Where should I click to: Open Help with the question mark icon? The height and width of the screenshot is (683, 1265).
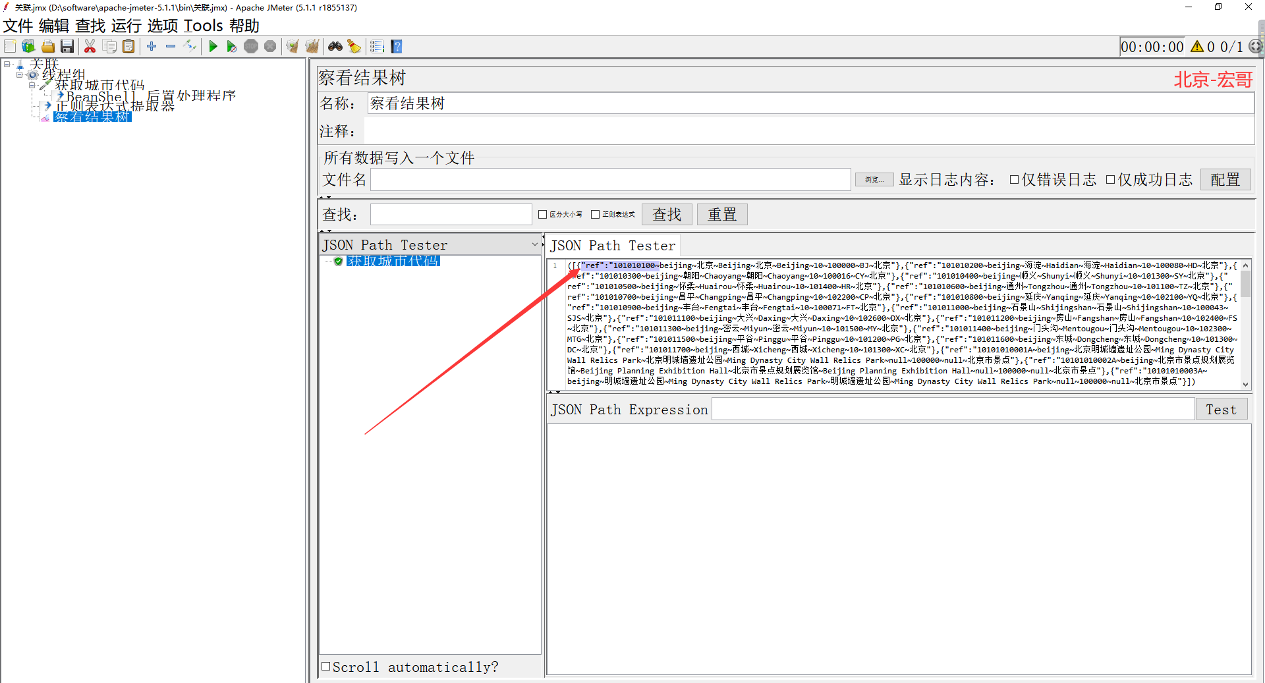(x=397, y=46)
